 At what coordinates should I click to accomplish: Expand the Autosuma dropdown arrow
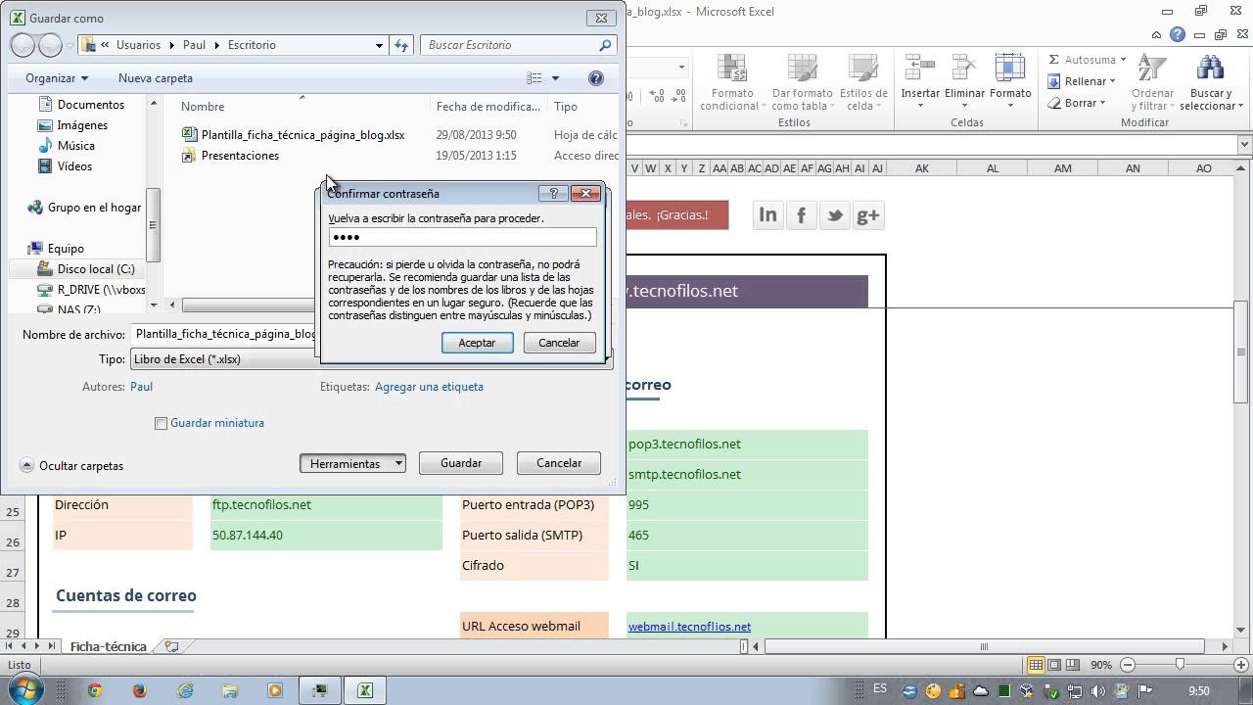(1123, 60)
